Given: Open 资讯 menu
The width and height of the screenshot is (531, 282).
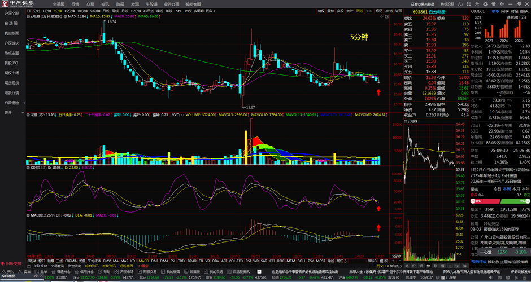Looking at the screenshot, I should tap(105, 4).
